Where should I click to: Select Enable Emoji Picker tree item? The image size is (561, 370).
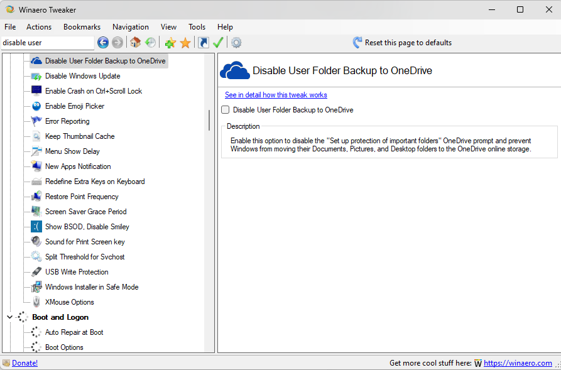point(75,106)
